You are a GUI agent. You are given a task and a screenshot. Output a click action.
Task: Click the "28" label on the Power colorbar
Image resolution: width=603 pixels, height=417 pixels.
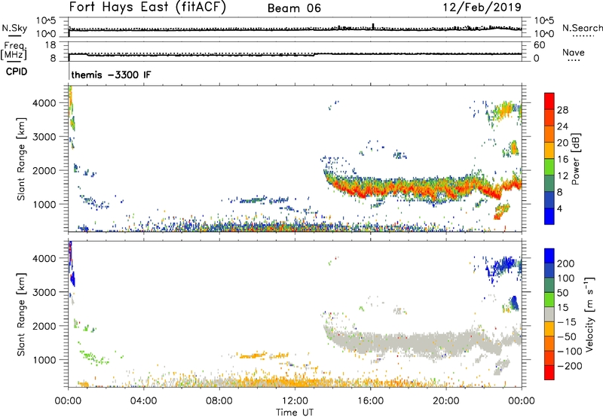tap(562, 110)
